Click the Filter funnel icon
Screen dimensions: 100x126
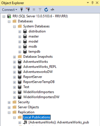pos(40,10)
